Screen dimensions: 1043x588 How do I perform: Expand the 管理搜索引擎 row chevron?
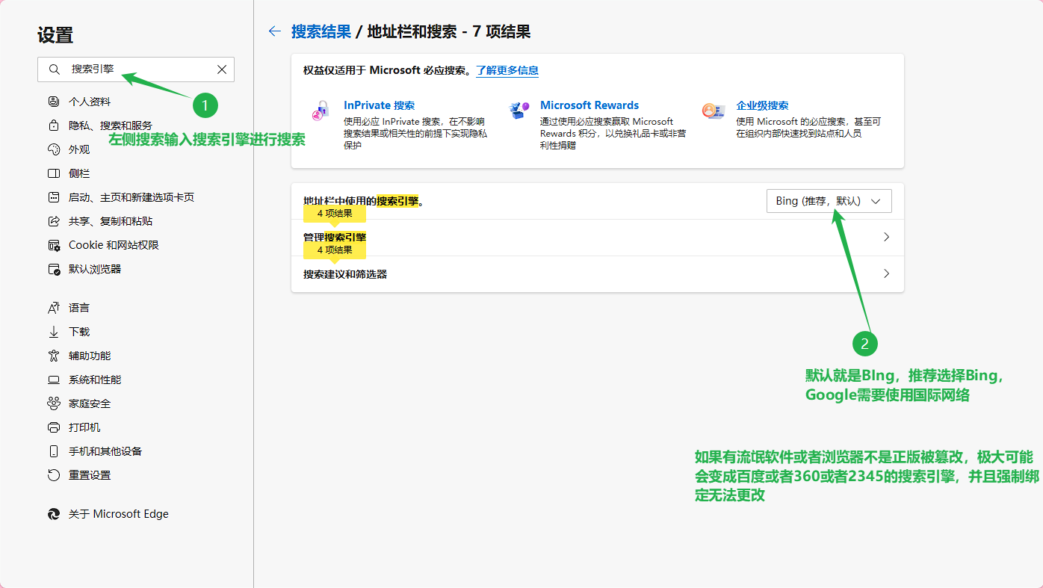click(x=886, y=237)
